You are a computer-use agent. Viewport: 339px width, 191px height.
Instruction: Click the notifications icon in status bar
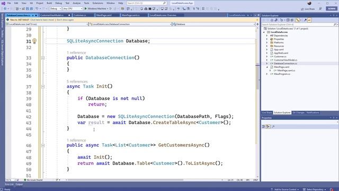332,189
